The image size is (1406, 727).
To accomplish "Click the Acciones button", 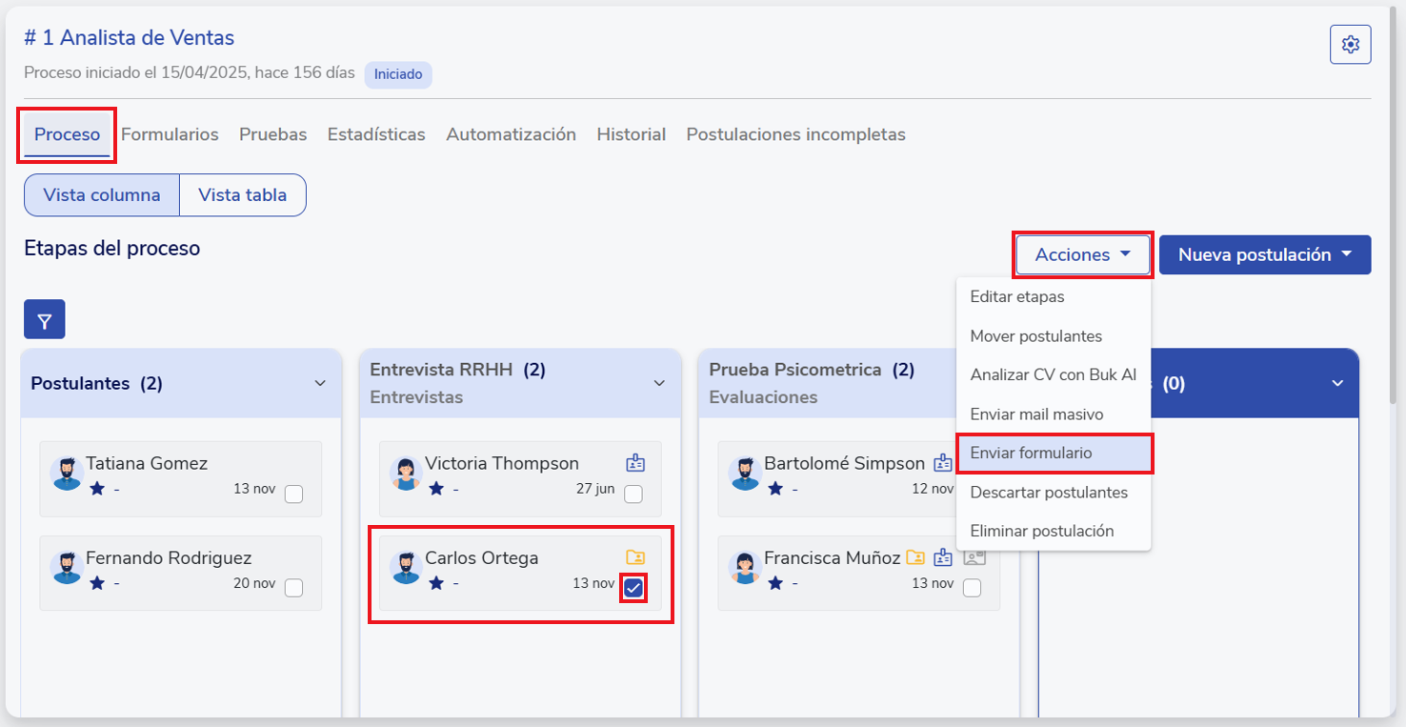I will [x=1083, y=255].
